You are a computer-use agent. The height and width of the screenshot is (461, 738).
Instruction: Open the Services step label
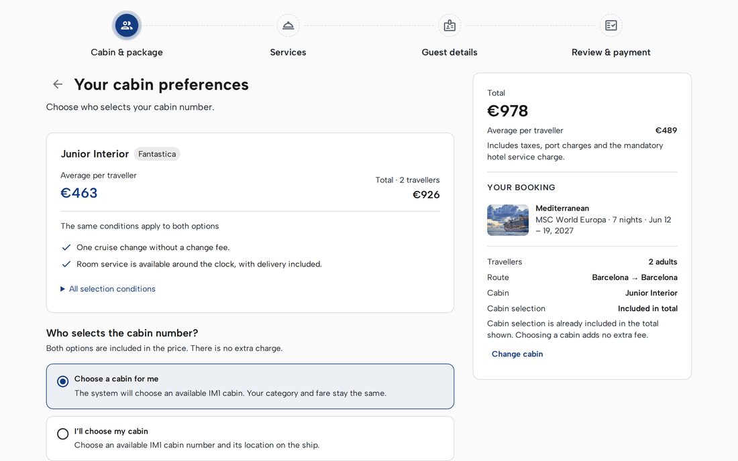tap(288, 52)
